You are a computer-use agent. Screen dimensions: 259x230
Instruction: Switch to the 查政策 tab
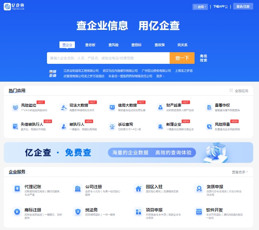click(160, 45)
